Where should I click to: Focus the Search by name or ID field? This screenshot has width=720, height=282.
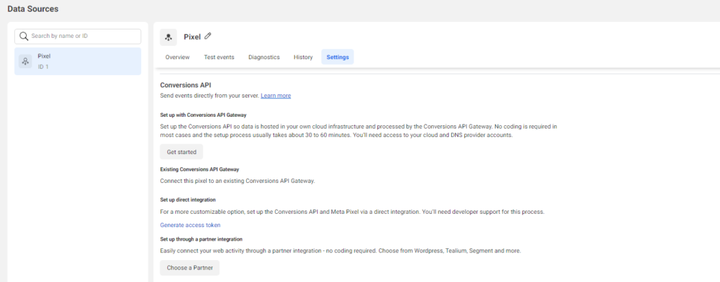[77, 37]
